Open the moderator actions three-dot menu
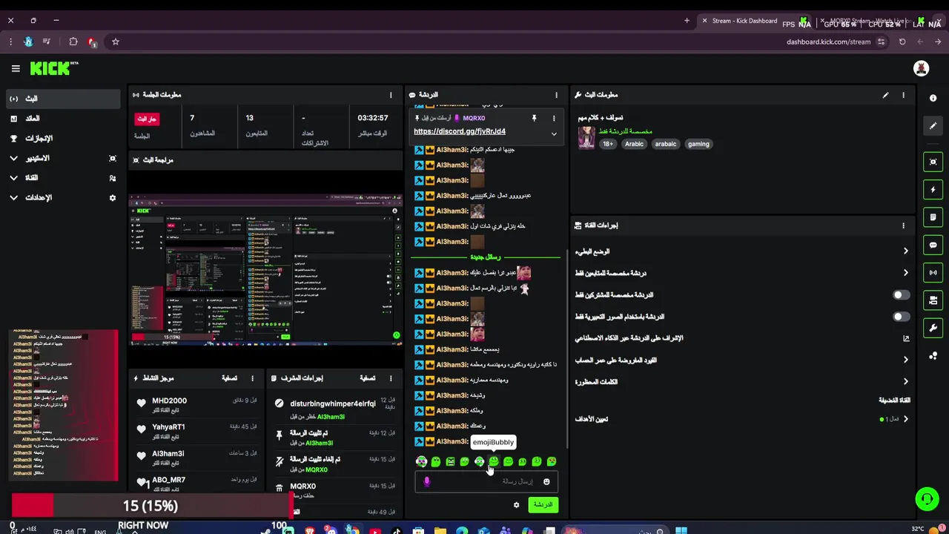949x534 pixels. tap(391, 378)
